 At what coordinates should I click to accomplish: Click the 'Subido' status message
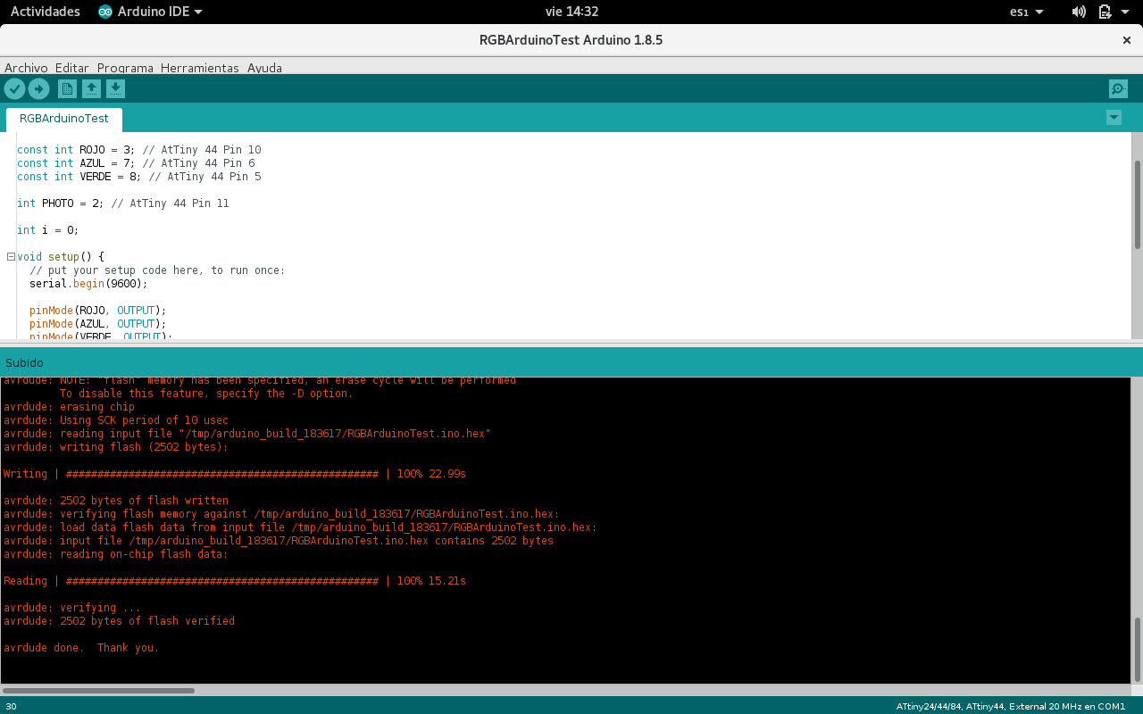pos(24,363)
